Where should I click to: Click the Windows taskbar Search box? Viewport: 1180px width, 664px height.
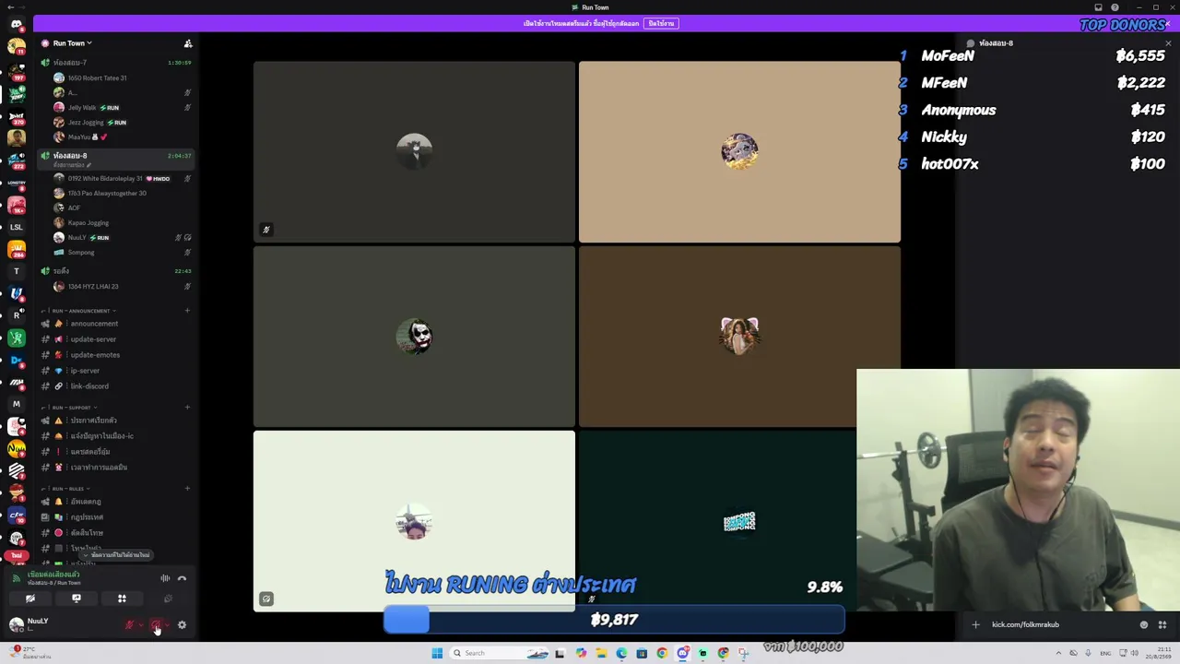499,653
